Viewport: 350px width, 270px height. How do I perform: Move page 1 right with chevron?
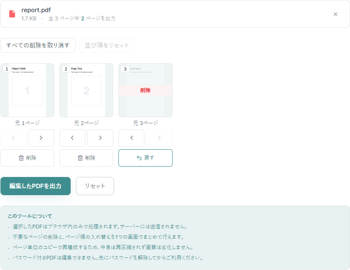coord(41,138)
